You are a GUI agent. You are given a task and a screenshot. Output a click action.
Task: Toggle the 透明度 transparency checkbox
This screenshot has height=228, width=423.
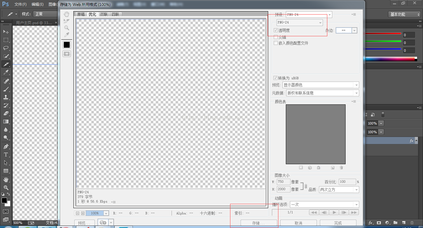tap(276, 30)
